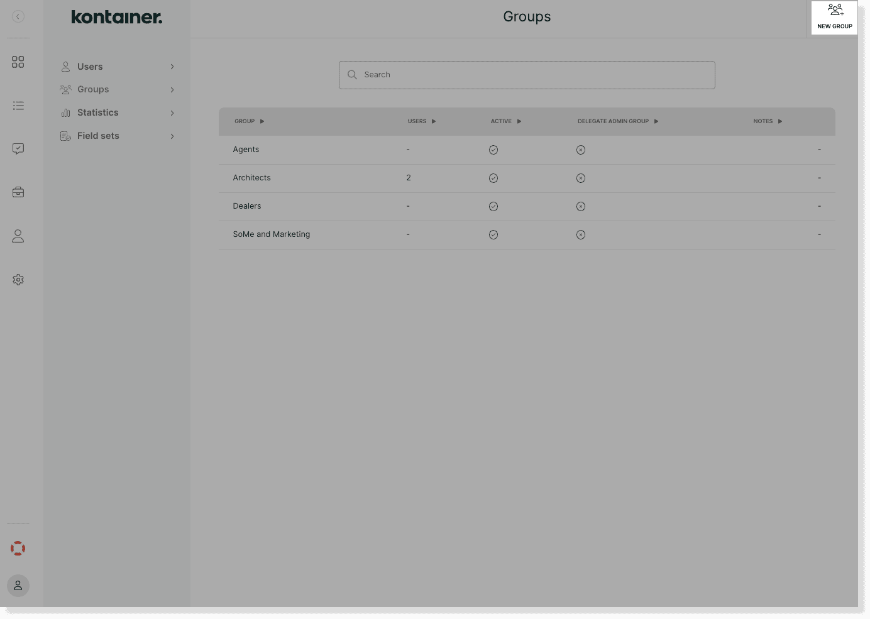This screenshot has width=870, height=619.
Task: Open Settings via the gear icon
Action: point(18,280)
